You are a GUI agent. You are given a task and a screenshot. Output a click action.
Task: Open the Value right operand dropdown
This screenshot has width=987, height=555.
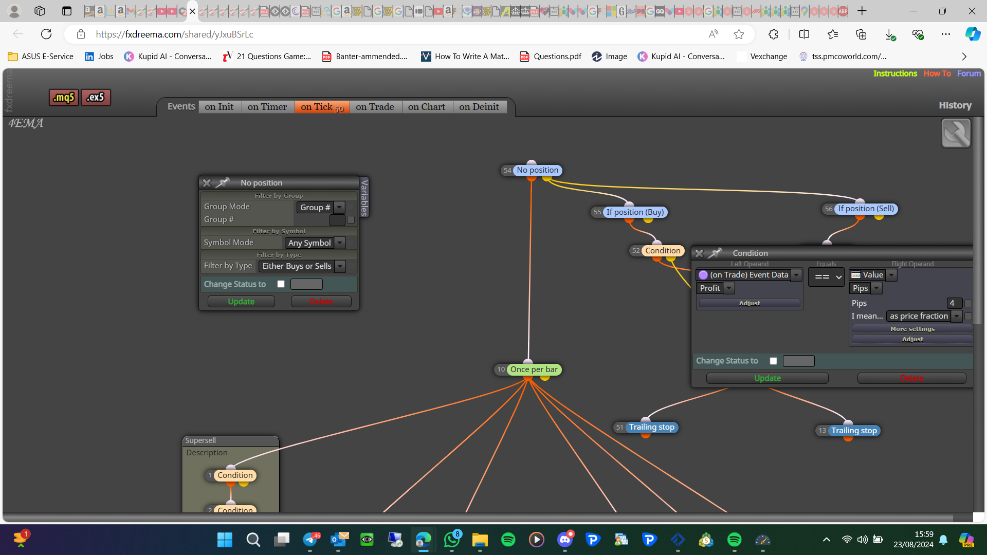pyautogui.click(x=873, y=275)
